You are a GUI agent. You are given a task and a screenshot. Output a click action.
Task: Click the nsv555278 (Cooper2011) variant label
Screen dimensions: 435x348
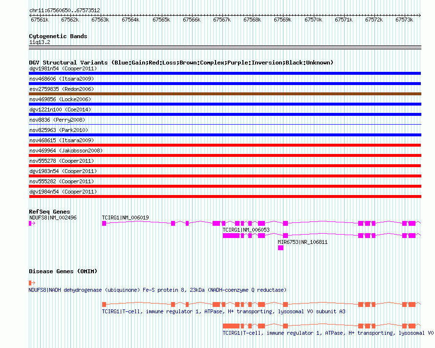[62, 161]
